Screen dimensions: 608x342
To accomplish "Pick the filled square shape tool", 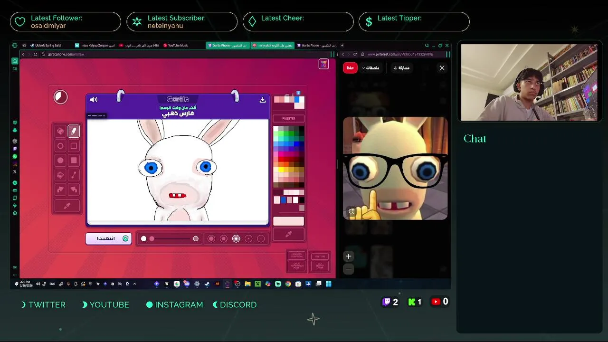I will [x=74, y=161].
